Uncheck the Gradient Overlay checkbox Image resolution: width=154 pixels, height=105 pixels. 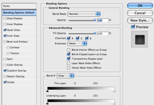5,71
